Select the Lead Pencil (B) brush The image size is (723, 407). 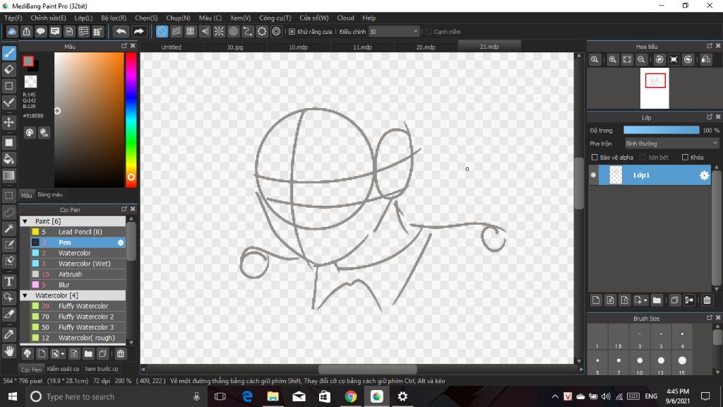point(78,232)
